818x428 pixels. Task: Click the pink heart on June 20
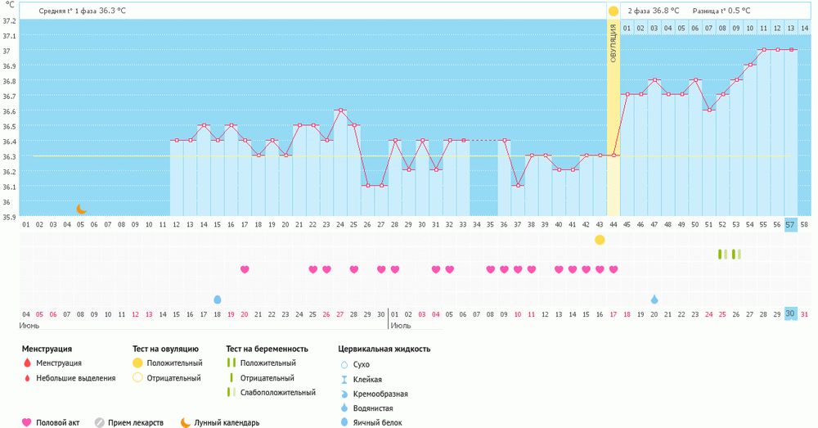[x=245, y=269]
